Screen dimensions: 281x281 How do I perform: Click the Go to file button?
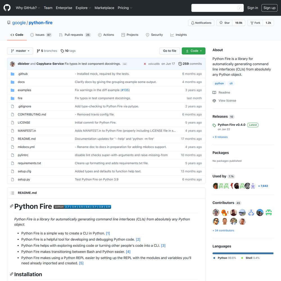[169, 51]
